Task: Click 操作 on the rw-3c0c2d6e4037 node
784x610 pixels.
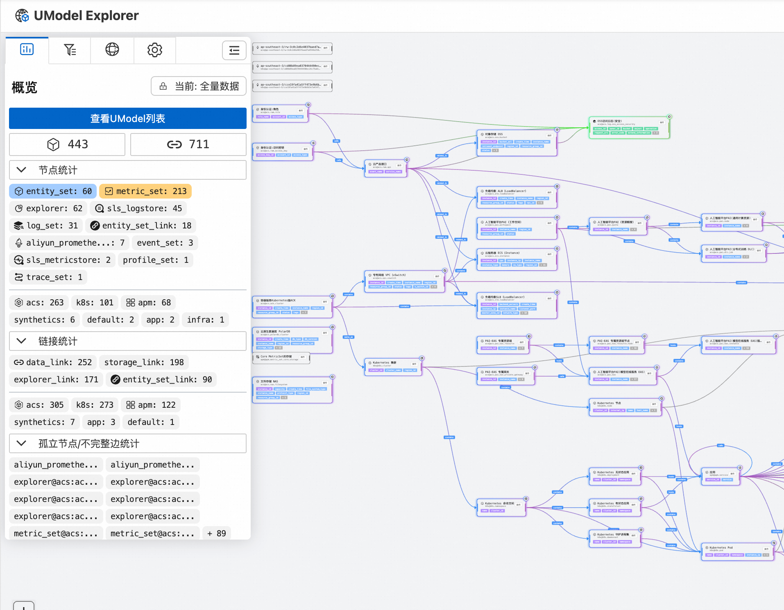Action: pyautogui.click(x=326, y=48)
